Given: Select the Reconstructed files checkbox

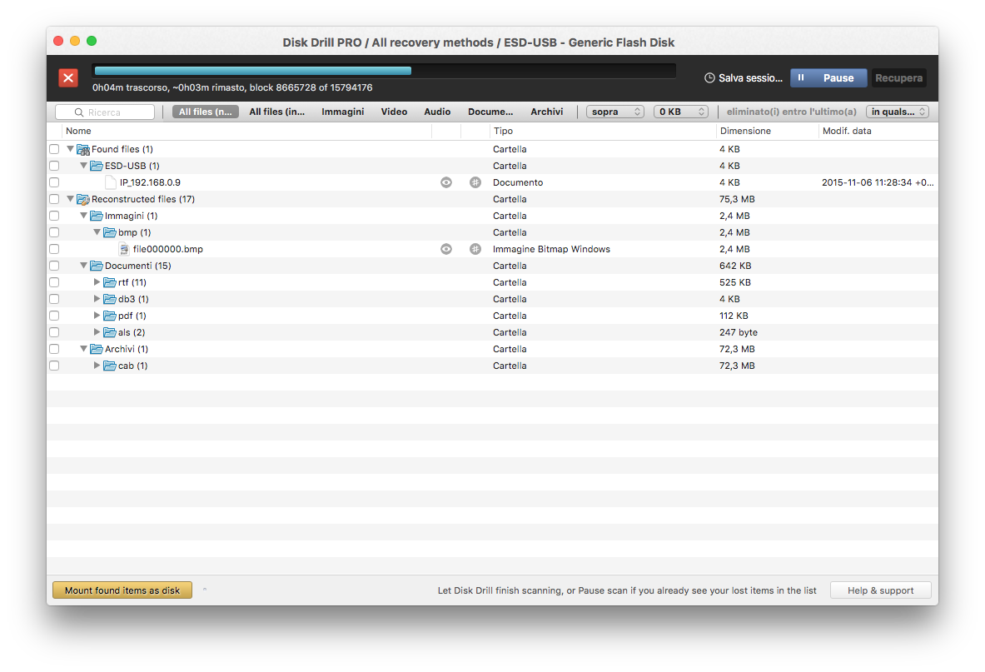Looking at the screenshot, I should point(55,200).
